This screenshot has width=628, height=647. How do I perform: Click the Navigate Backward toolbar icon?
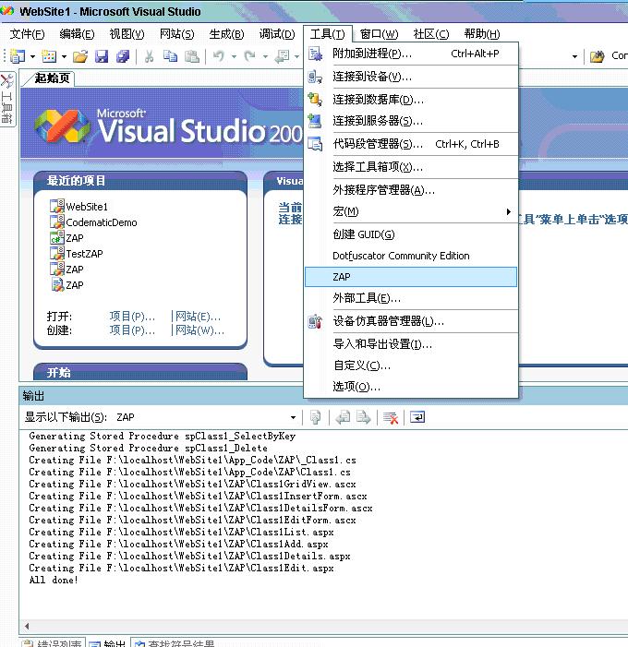283,56
